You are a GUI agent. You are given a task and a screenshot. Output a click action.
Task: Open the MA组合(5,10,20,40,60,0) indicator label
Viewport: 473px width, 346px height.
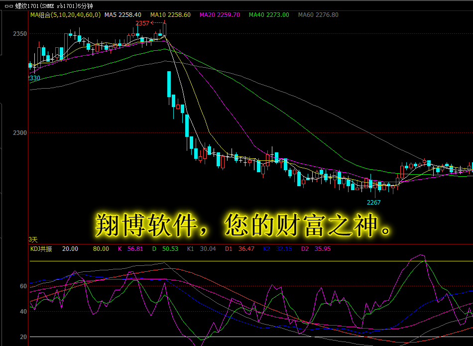tap(65, 15)
